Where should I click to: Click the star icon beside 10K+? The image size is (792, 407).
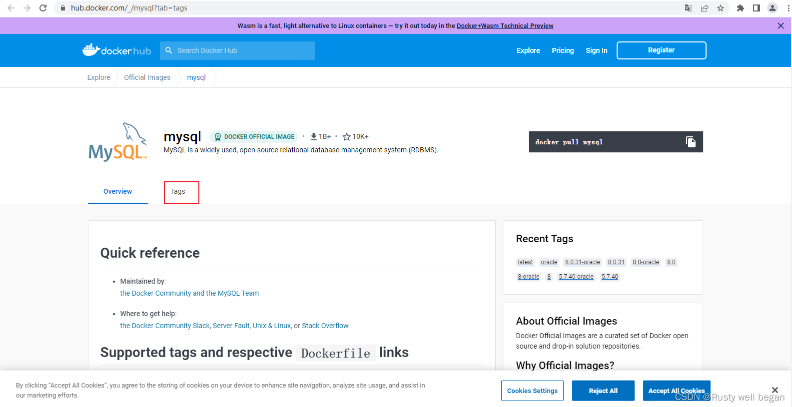[x=347, y=136]
